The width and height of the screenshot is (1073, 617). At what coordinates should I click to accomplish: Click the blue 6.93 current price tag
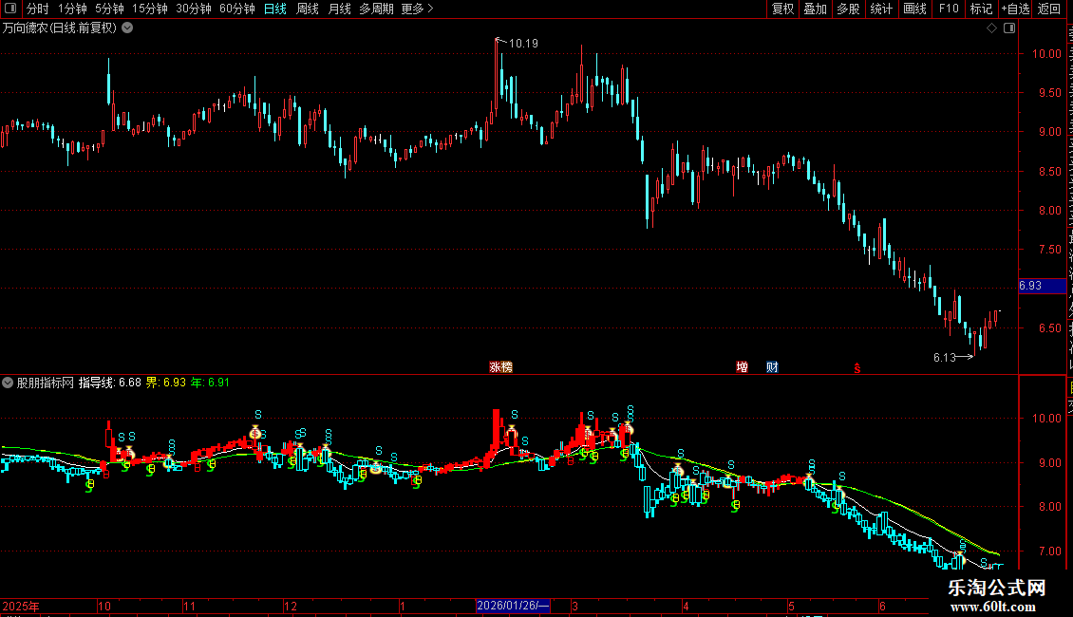1042,285
